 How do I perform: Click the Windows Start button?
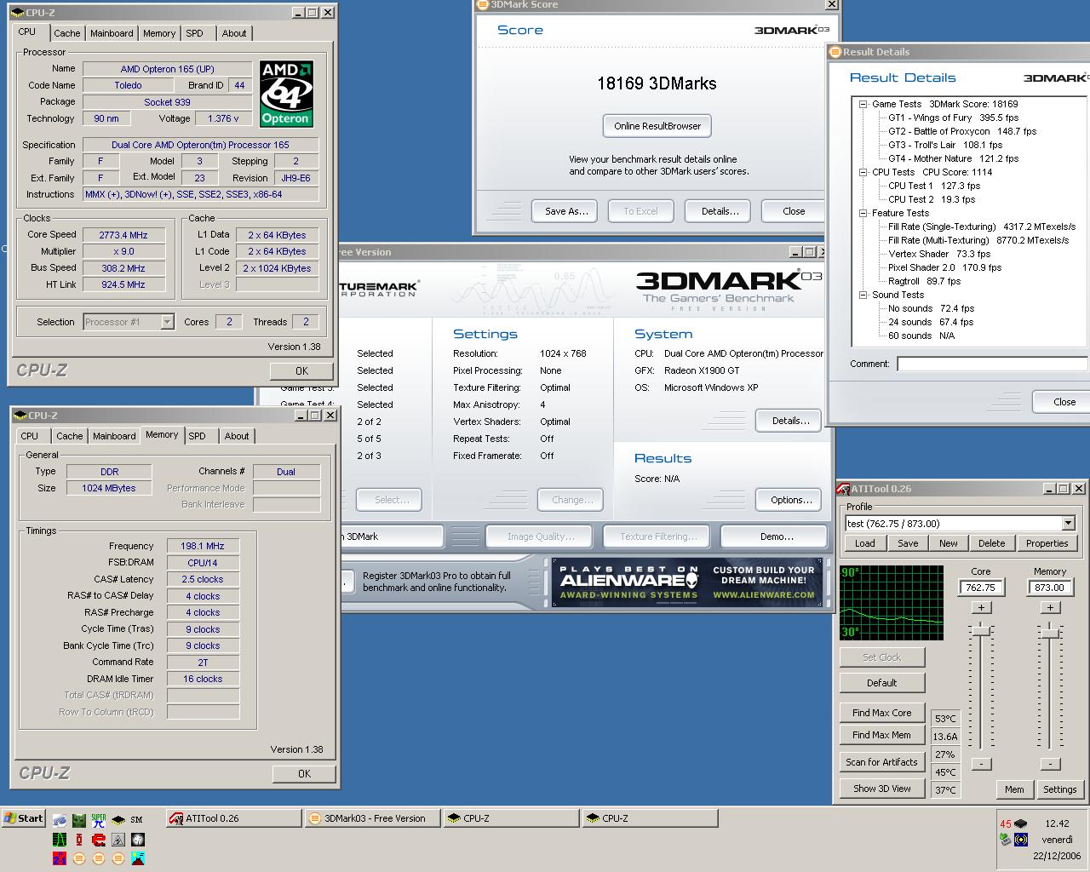pyautogui.click(x=24, y=818)
